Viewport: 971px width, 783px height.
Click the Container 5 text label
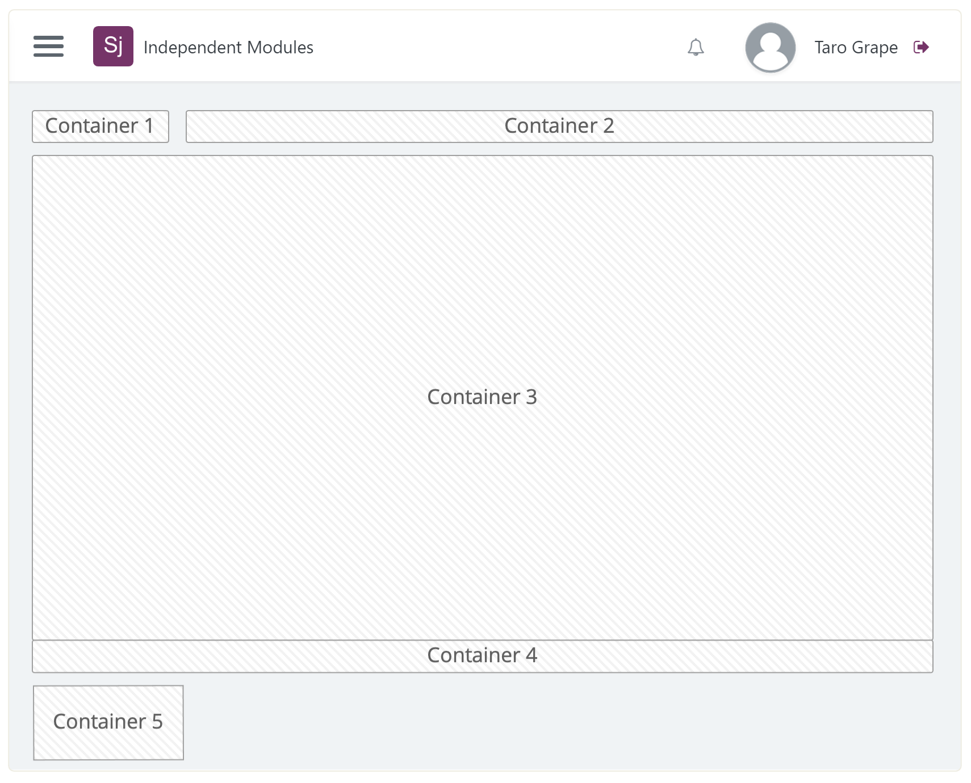(x=108, y=722)
